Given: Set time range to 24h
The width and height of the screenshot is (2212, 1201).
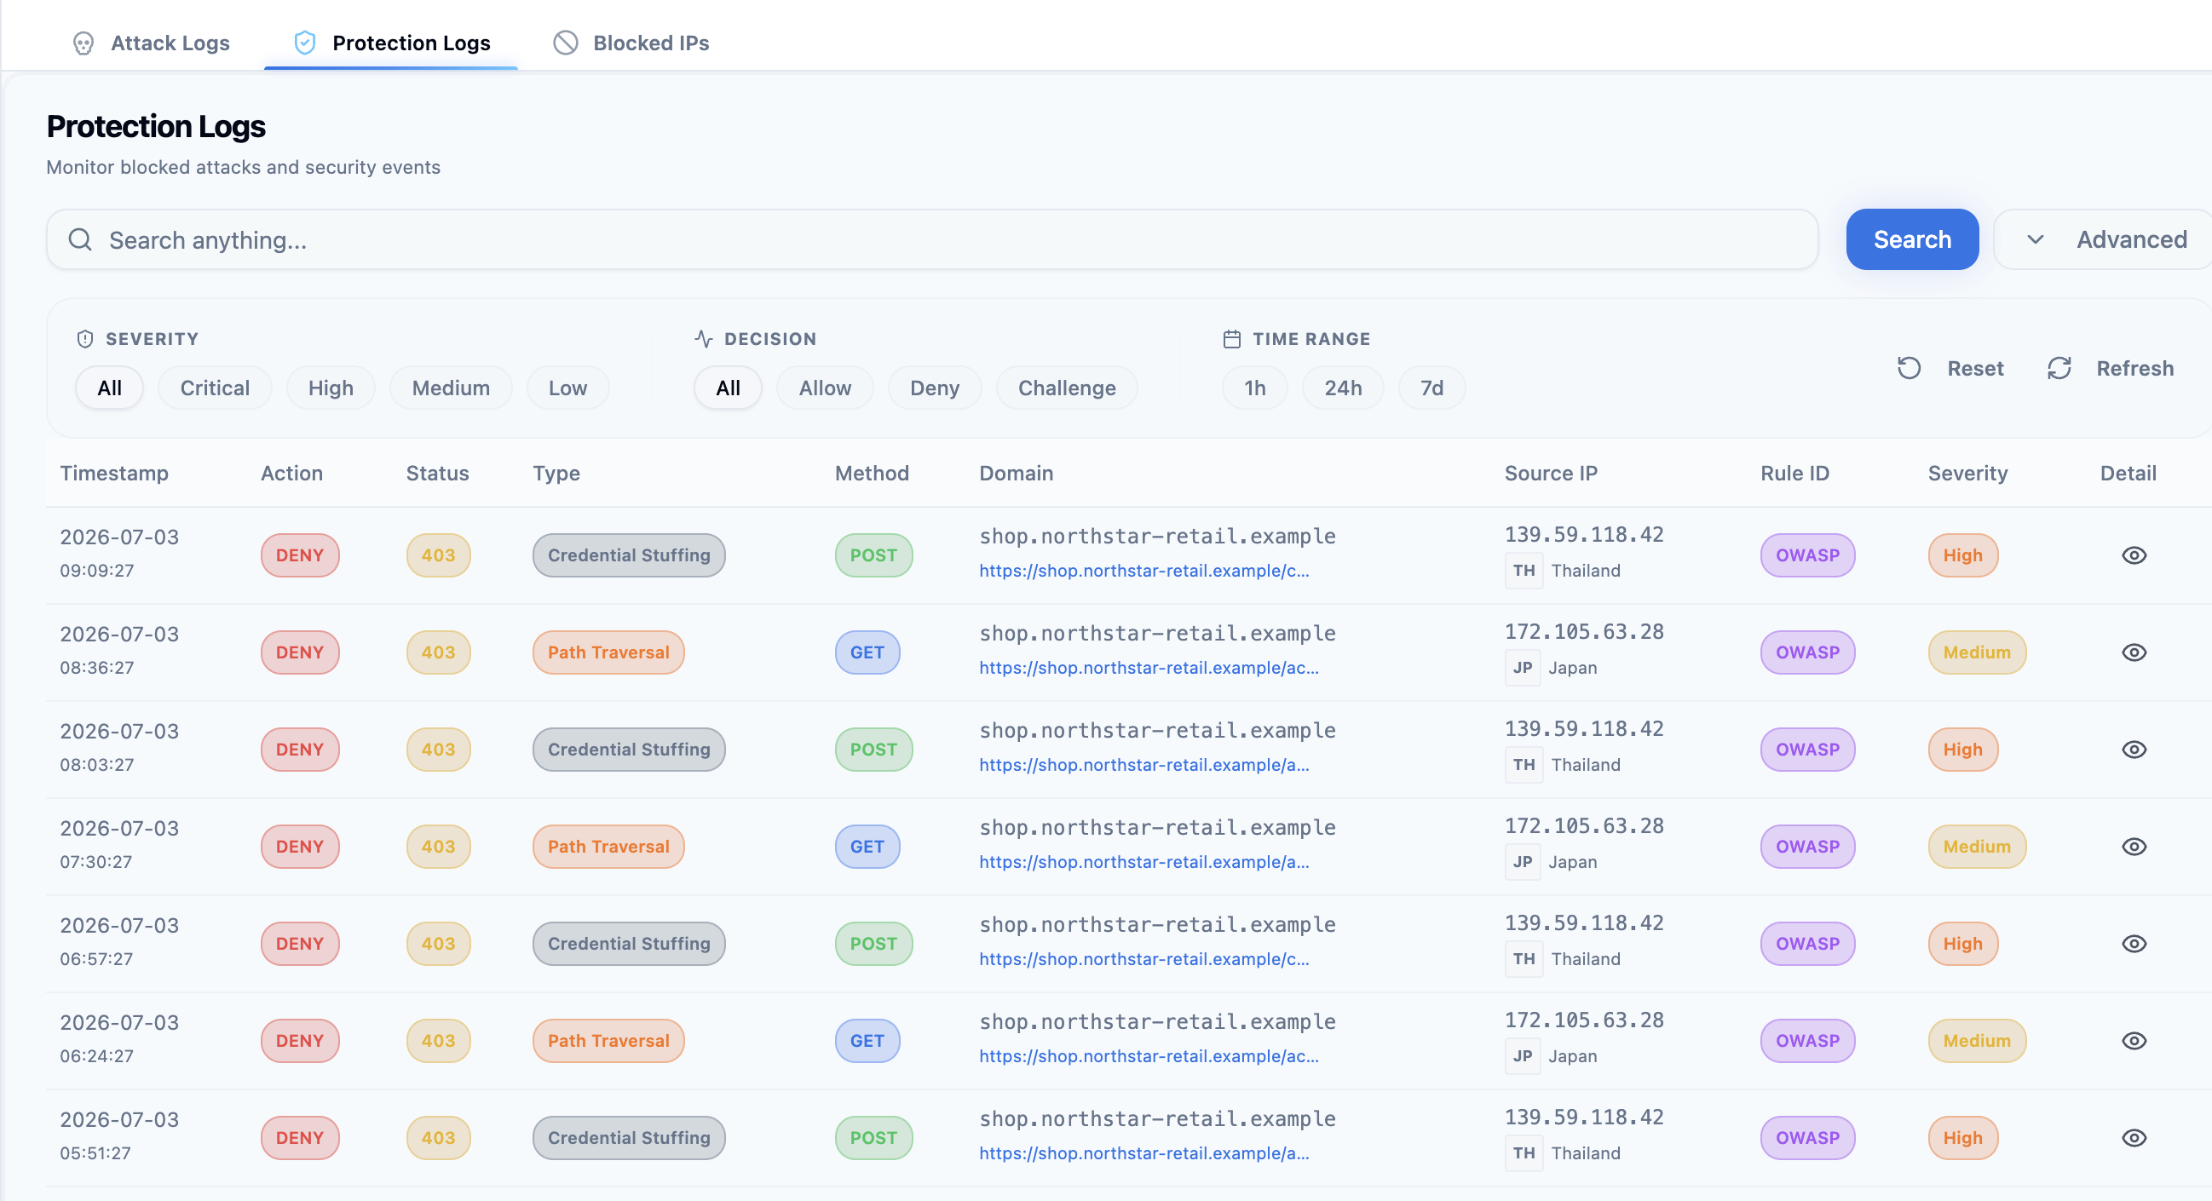Looking at the screenshot, I should pos(1343,388).
